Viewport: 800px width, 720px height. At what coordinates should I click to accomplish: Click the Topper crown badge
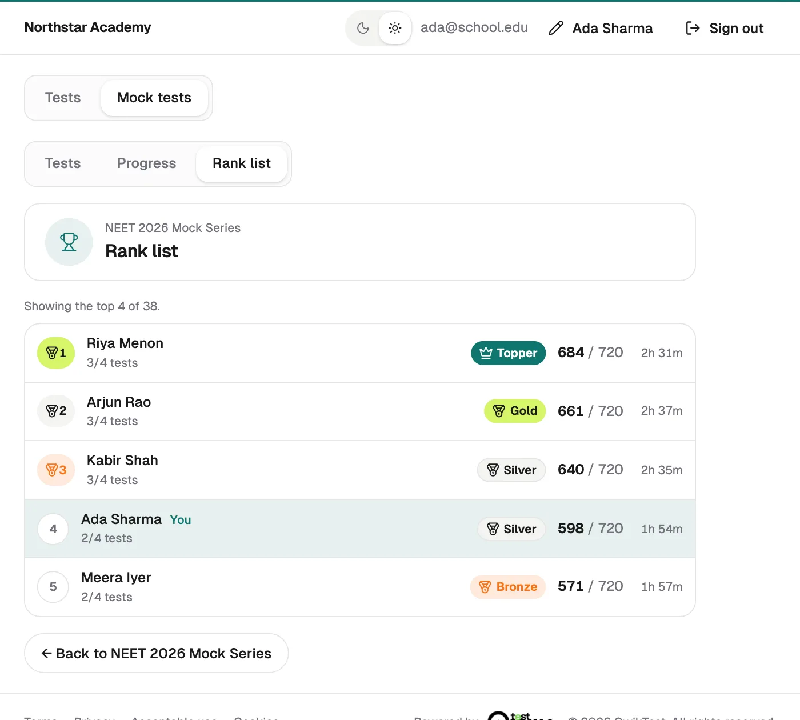click(x=509, y=353)
